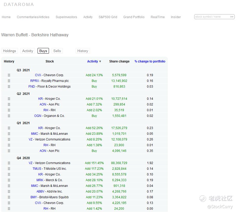Open history icon for KR Add 52.26% row
The image size is (237, 212).
coord(9,128)
